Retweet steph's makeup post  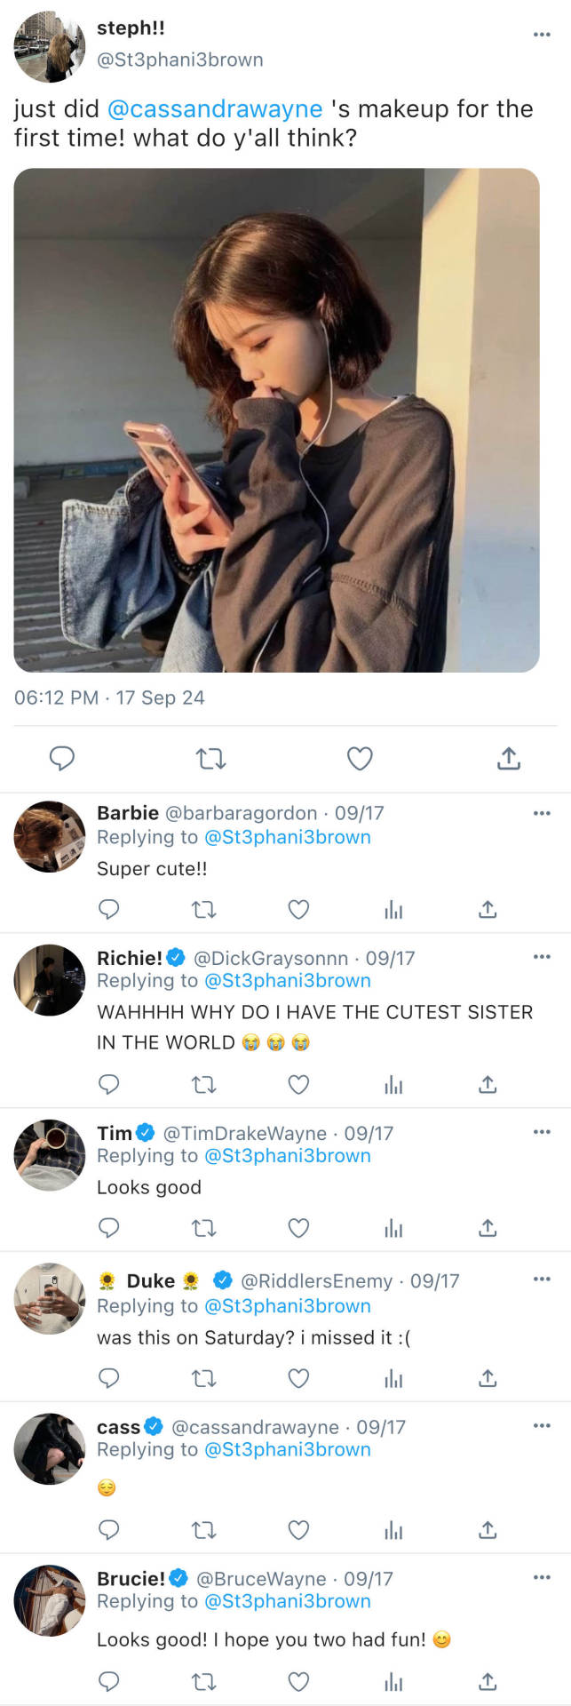[210, 758]
